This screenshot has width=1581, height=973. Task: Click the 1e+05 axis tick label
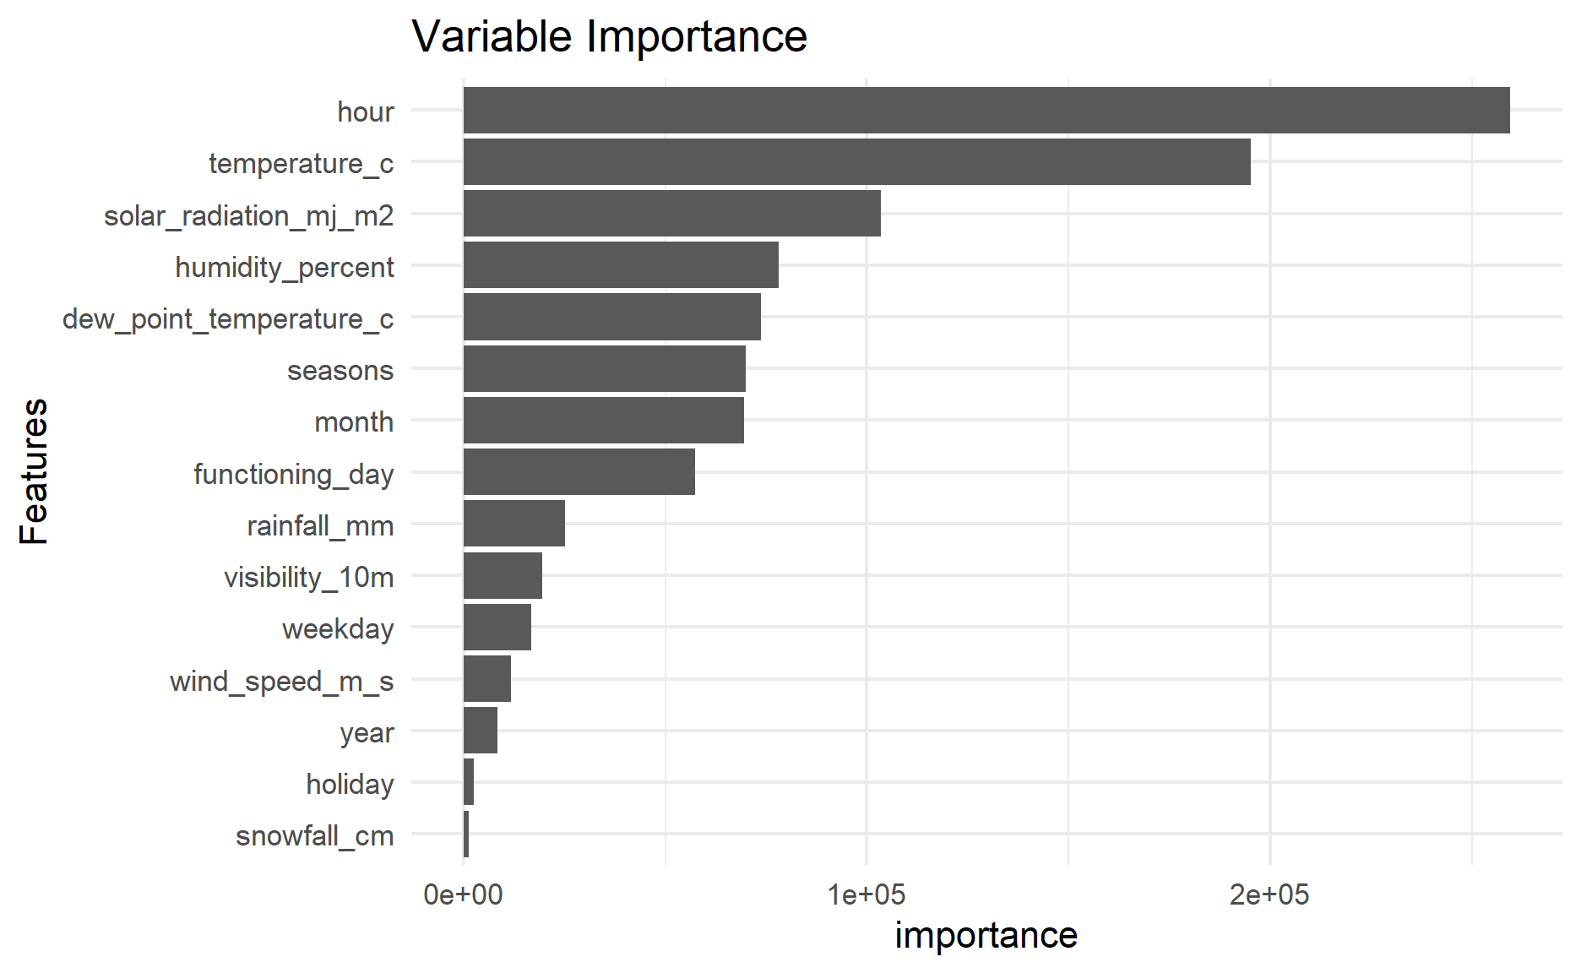click(x=867, y=895)
